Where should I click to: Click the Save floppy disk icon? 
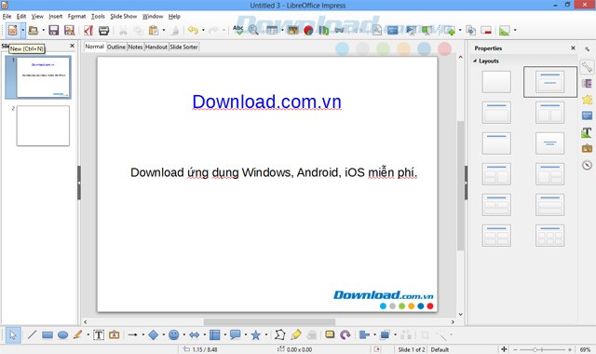click(54, 30)
